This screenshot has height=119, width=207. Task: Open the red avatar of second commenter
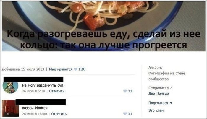click(x=10, y=108)
